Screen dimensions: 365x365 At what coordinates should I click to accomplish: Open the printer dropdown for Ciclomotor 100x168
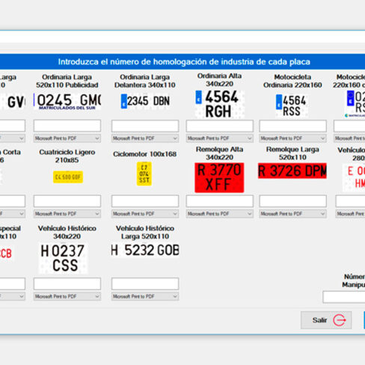tap(145, 214)
